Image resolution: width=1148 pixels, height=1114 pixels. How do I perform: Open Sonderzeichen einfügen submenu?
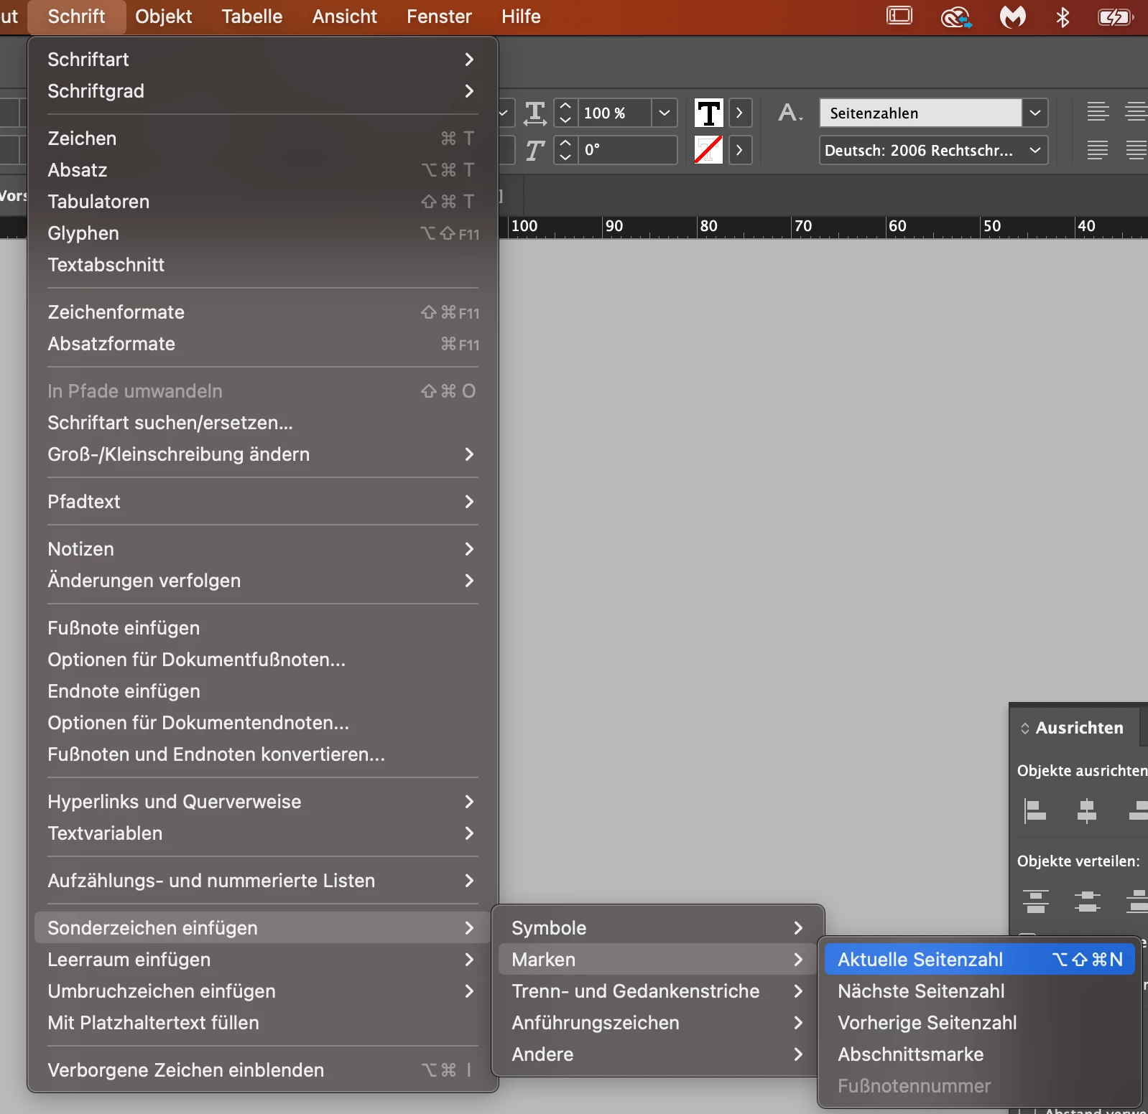262,928
